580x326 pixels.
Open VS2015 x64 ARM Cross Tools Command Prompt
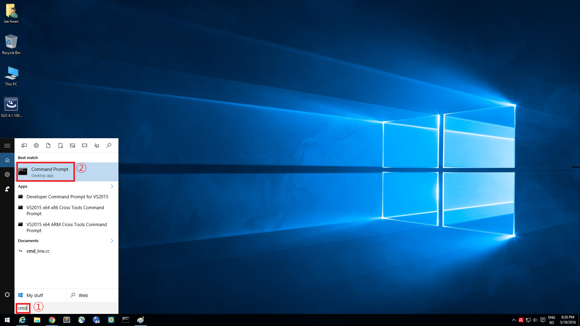point(66,228)
